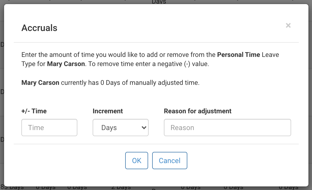Open the Increment dropdown showing Days
The image size is (312, 190).
[x=120, y=128]
